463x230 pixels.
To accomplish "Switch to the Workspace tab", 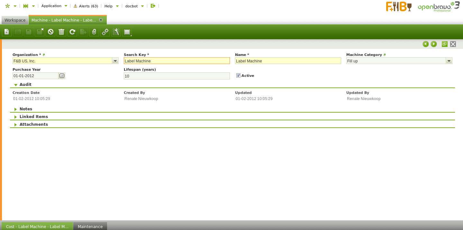I will tap(15, 20).
